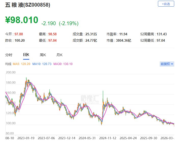The width and height of the screenshot is (177, 141).
Task: Switch to 周K chart tab
Action: (43, 55)
